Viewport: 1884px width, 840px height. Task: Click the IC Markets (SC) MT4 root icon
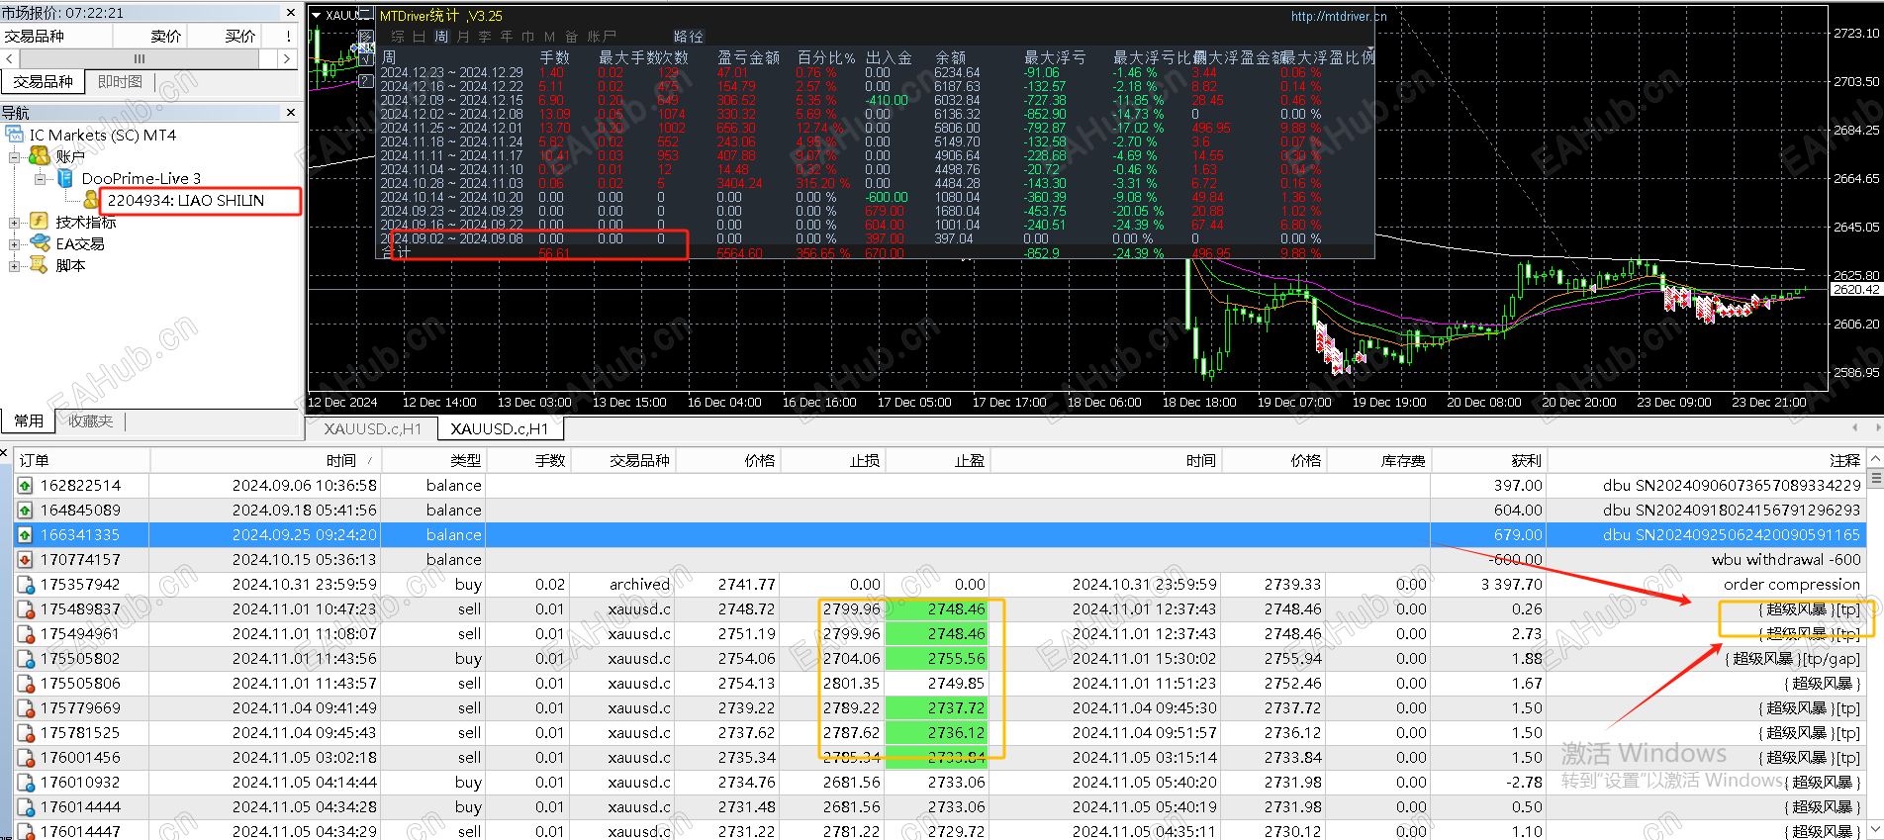point(15,135)
